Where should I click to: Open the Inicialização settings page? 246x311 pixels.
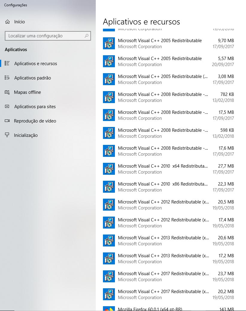[26, 135]
